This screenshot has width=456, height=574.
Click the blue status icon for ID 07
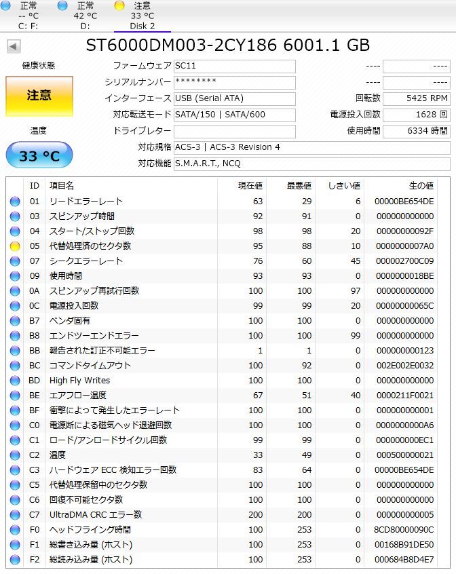pyautogui.click(x=15, y=261)
